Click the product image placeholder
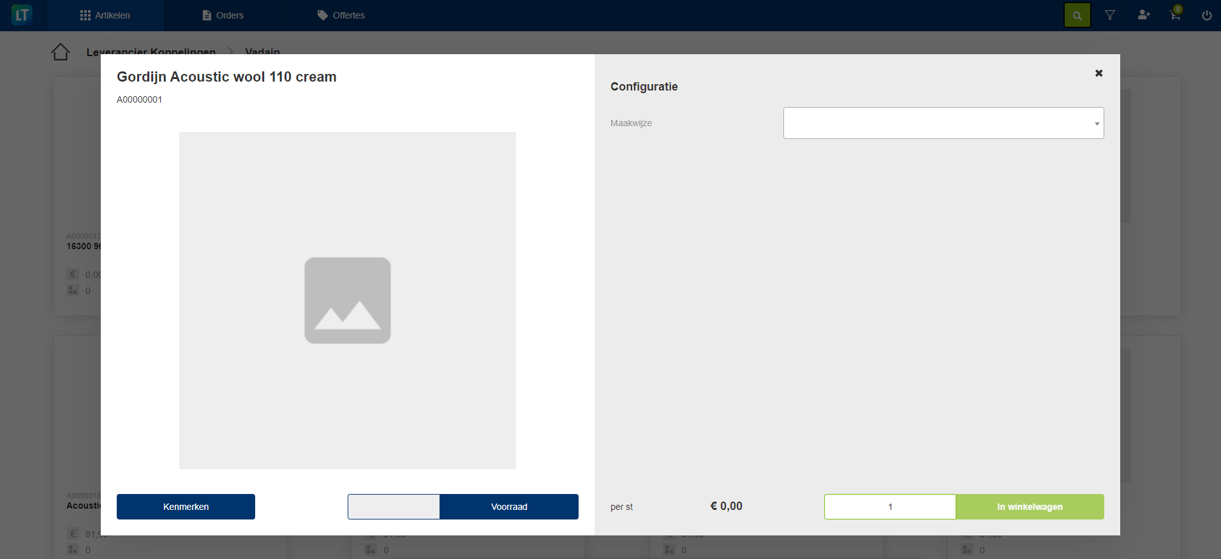1221x559 pixels. coord(347,300)
